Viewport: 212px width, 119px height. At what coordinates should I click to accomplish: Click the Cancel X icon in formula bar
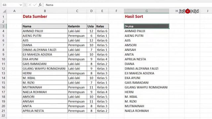(30, 5)
